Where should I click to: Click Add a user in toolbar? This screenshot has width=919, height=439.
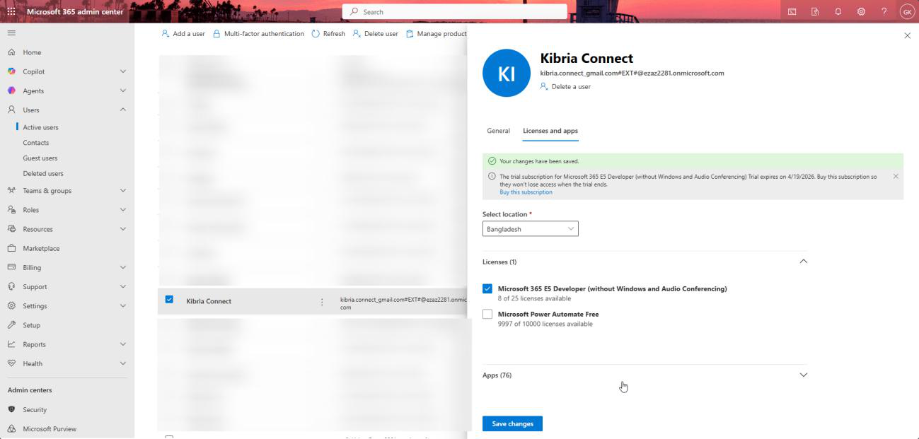[183, 33]
